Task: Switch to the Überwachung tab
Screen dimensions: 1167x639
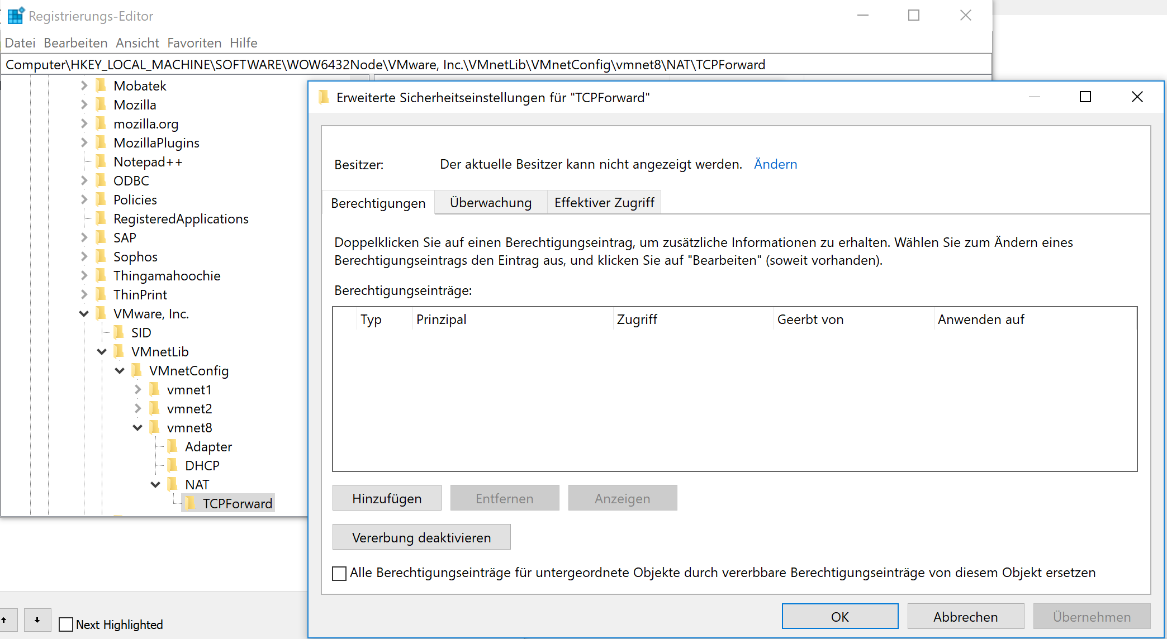Action: coord(490,203)
